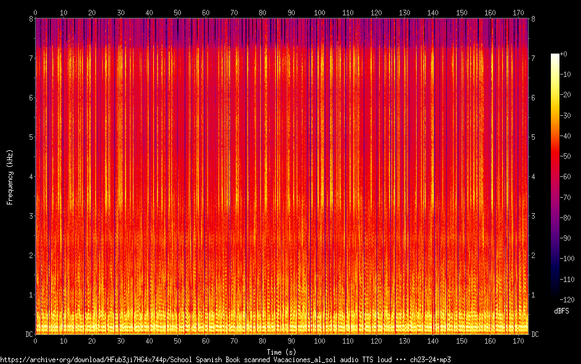Click the 'DC' label on the left axis
Screen dimensions: 581x364
[x=27, y=334]
